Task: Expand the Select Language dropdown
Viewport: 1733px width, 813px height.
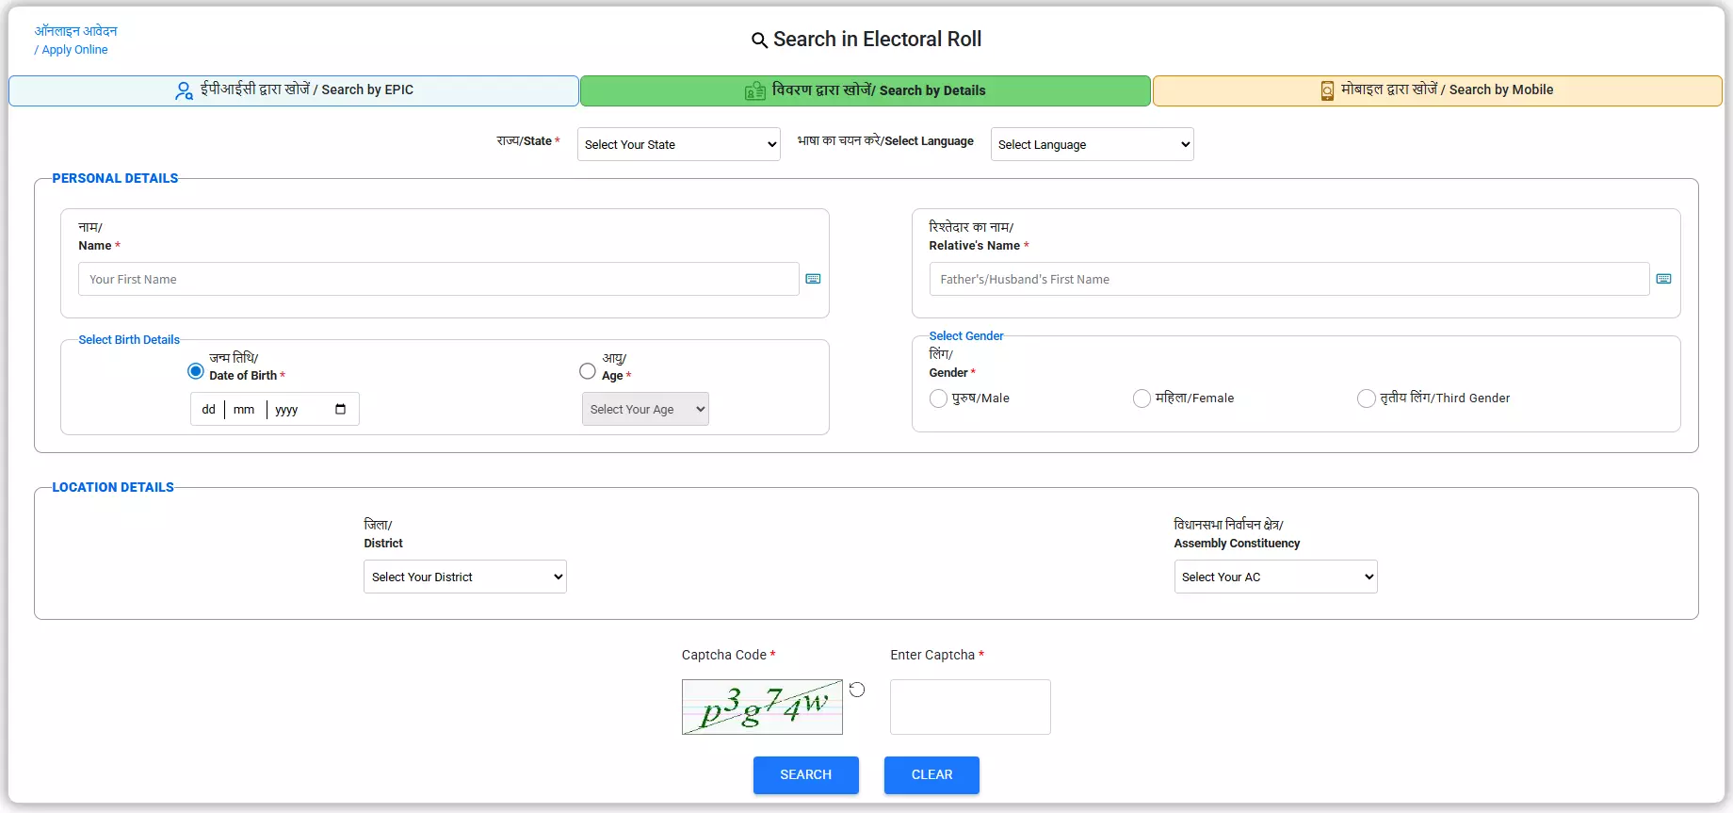Action: (x=1092, y=144)
